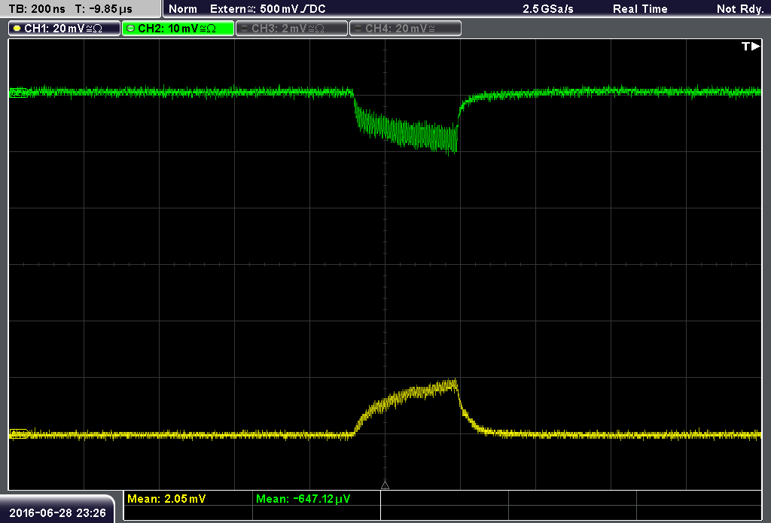Click the yellow CH1 indicator dot
The width and height of the screenshot is (771, 523).
tap(17, 29)
